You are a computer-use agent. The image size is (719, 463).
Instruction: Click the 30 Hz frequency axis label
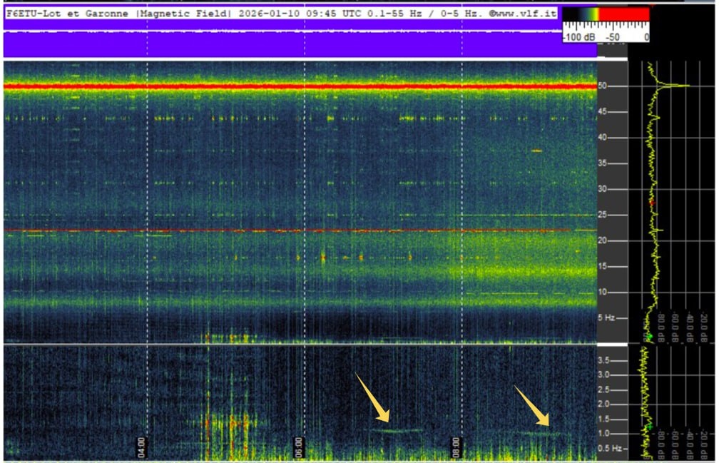point(603,189)
